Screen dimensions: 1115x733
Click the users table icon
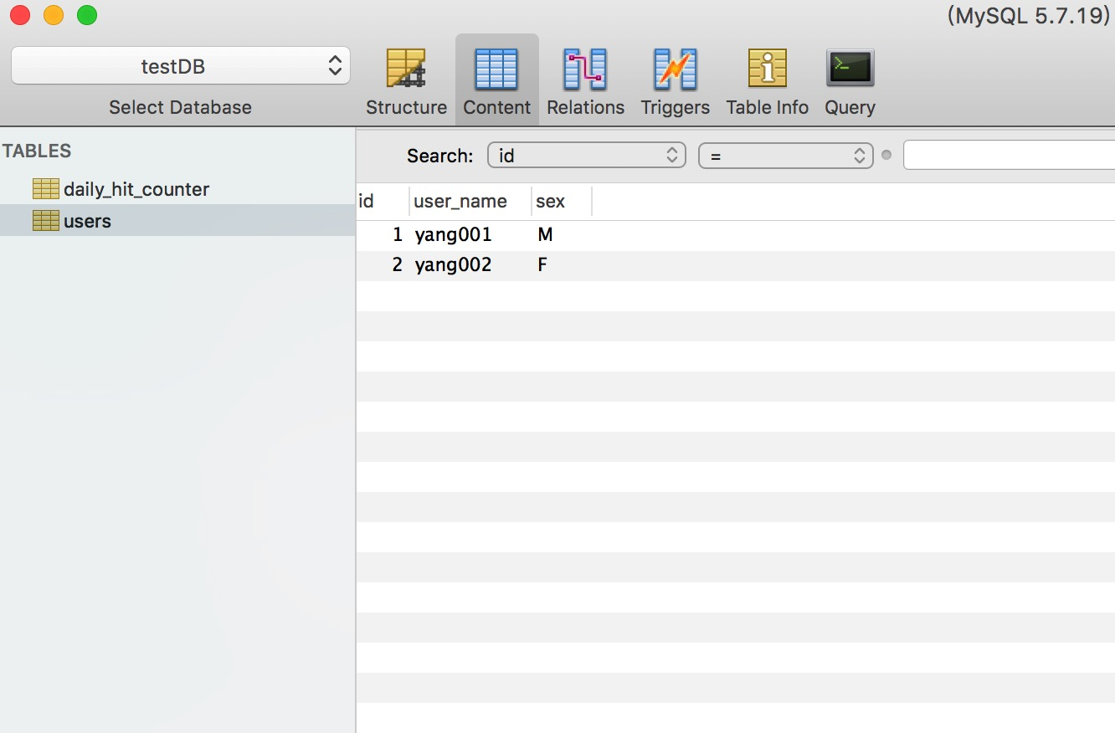pyautogui.click(x=46, y=221)
